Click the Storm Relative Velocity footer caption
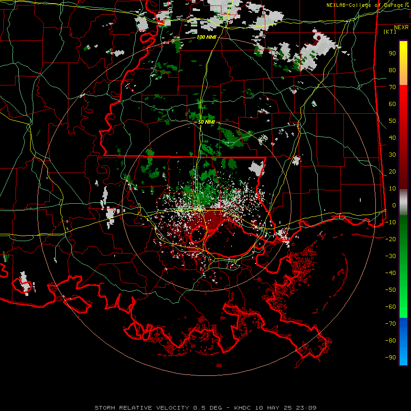This screenshot has width=411, height=411. click(205, 408)
